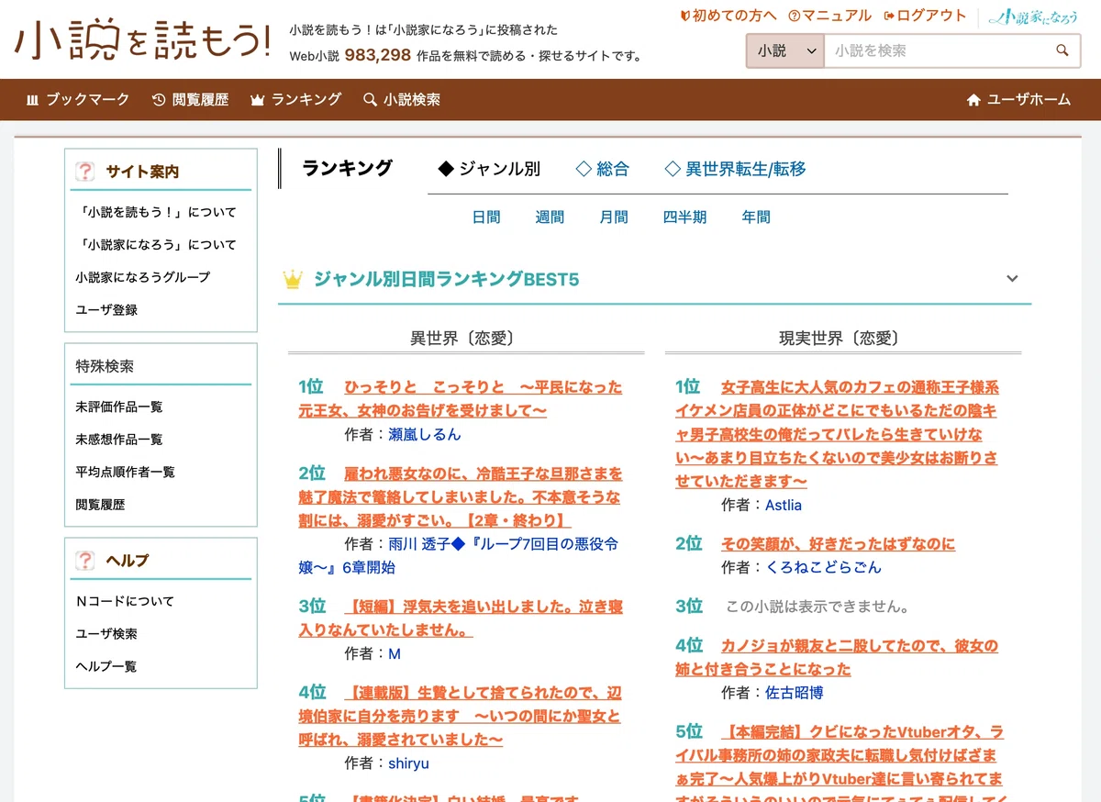The width and height of the screenshot is (1101, 802).
Task: Jump to 月間 ranking
Action: pos(614,217)
